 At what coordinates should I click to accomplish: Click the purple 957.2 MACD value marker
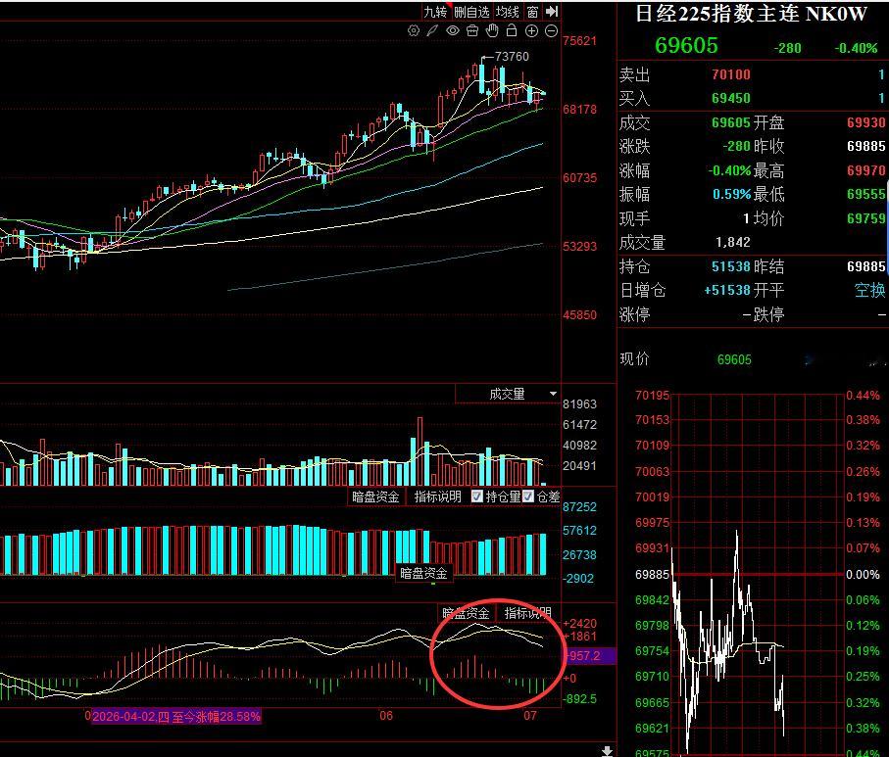[590, 656]
